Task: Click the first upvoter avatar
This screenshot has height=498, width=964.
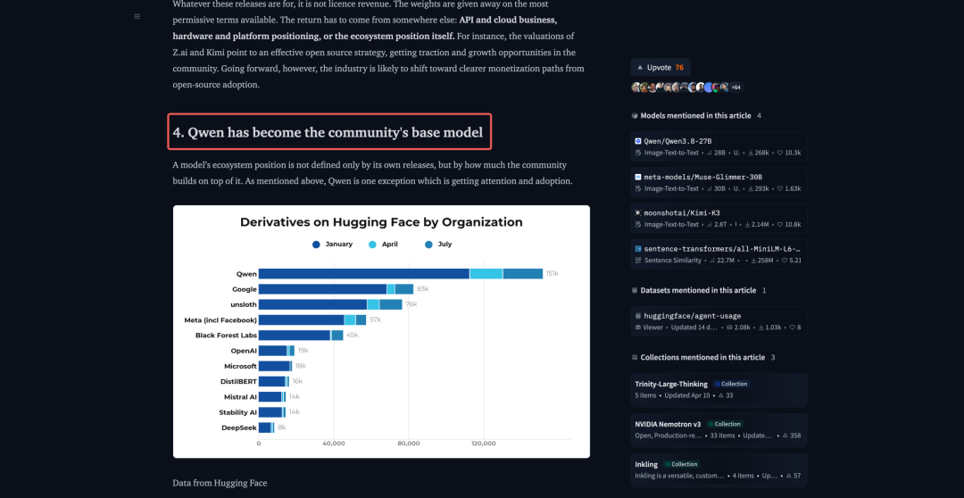Action: click(x=636, y=87)
